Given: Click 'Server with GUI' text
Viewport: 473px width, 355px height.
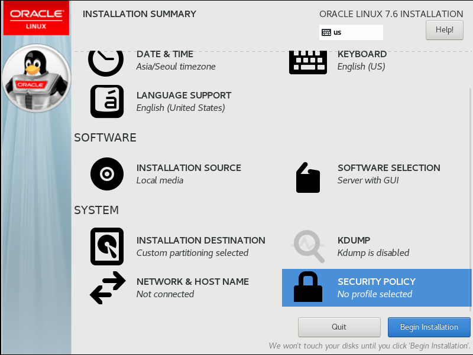Looking at the screenshot, I should pyautogui.click(x=368, y=180).
